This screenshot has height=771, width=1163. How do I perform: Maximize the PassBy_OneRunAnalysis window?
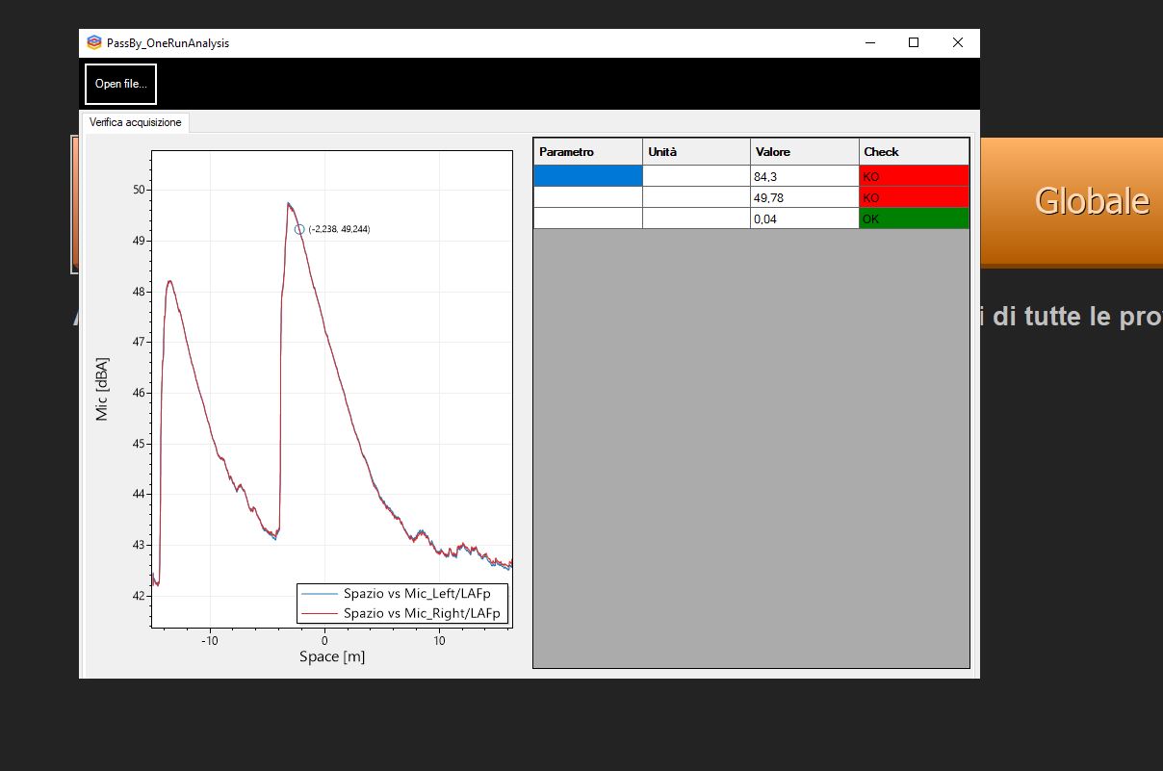tap(914, 42)
